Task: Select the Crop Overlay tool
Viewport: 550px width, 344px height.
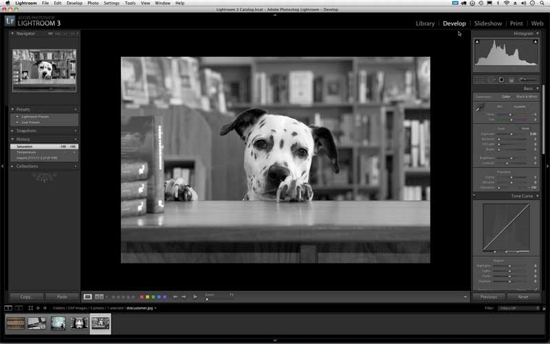Action: pyautogui.click(x=479, y=80)
